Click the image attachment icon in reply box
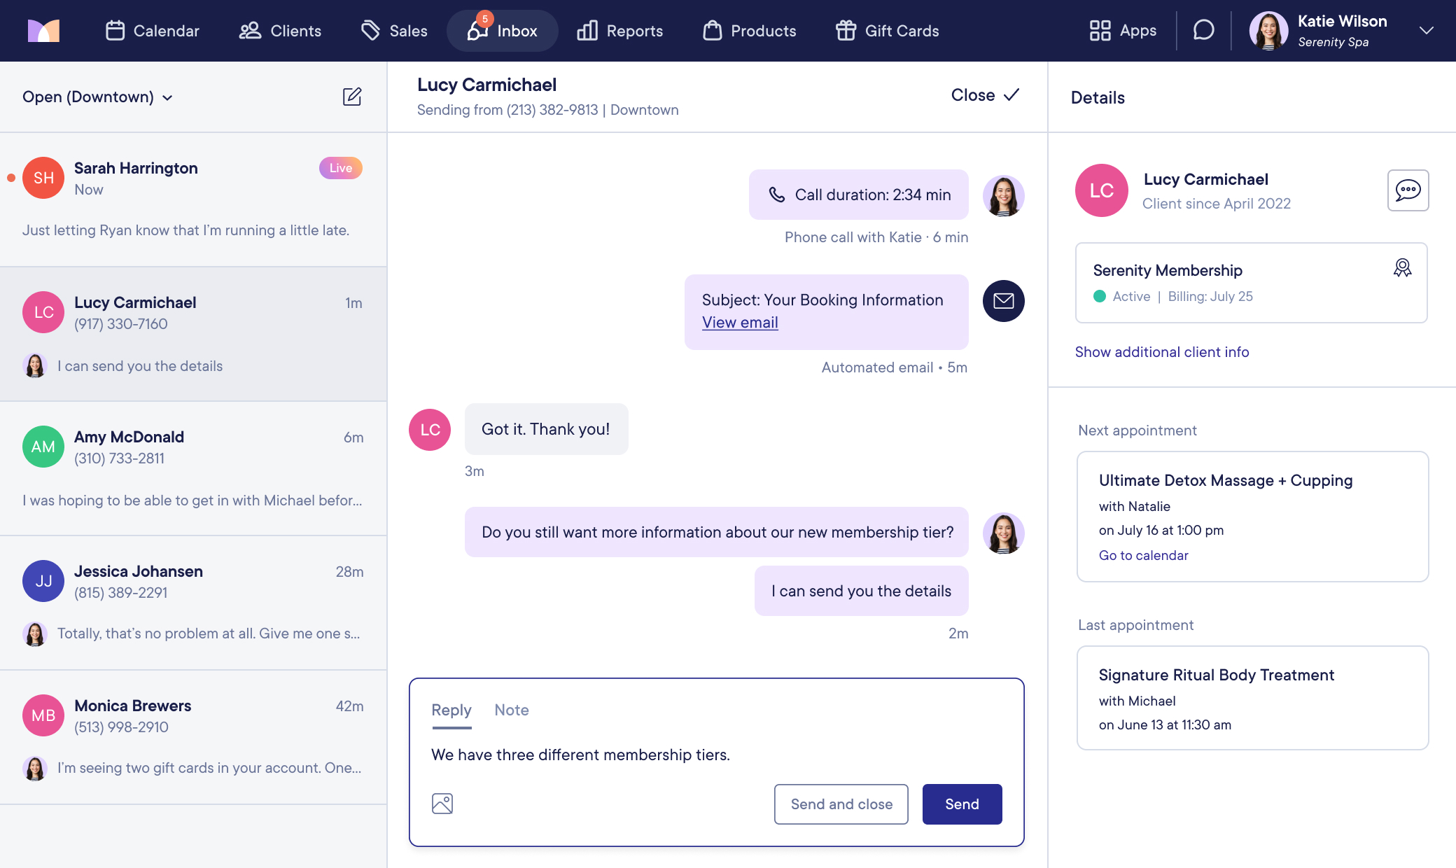The width and height of the screenshot is (1456, 868). coord(442,804)
